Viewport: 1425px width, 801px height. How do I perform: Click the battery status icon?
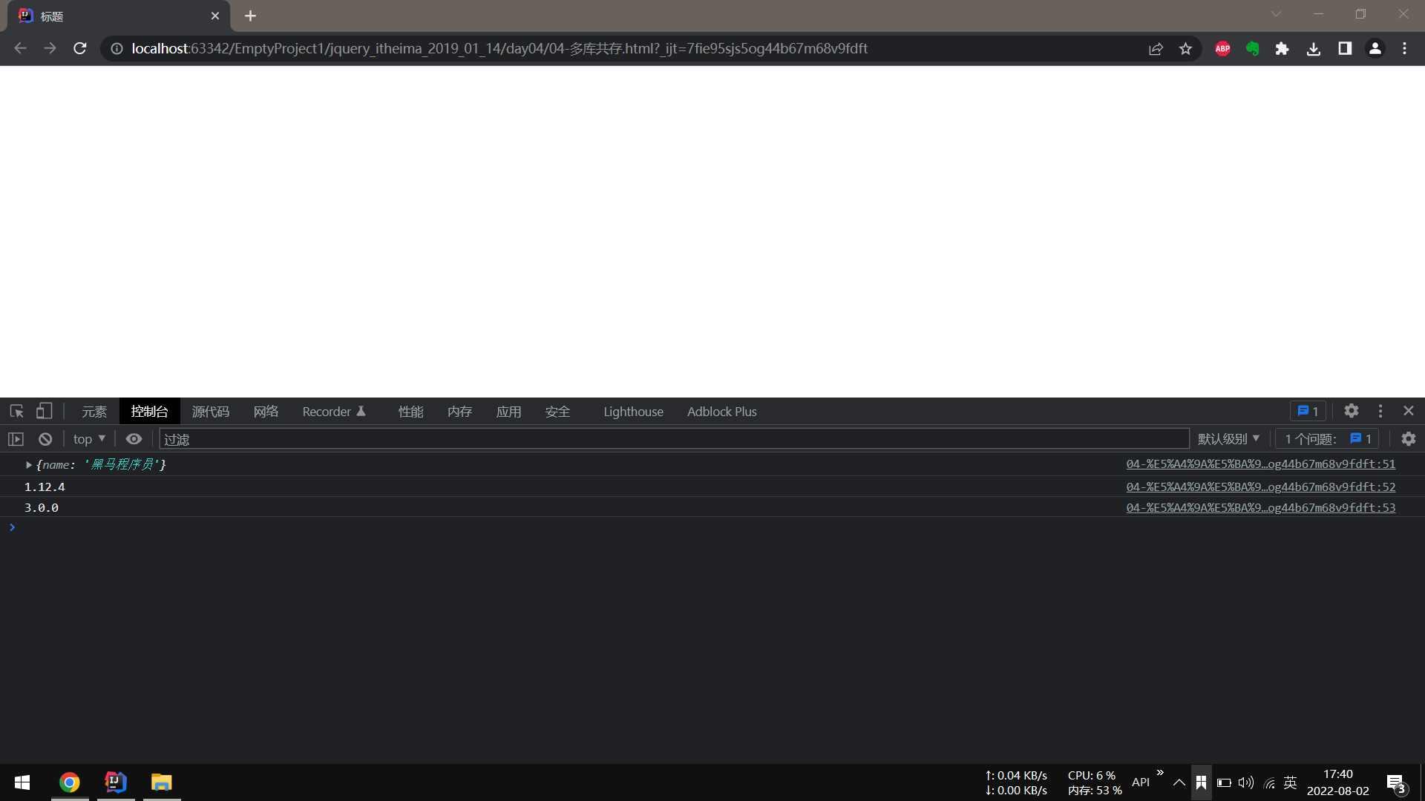(1224, 782)
